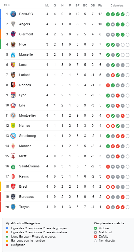The image size is (134, 252).
Task: Click the blue Ligue des Champions legend swatch
Action: point(7,228)
